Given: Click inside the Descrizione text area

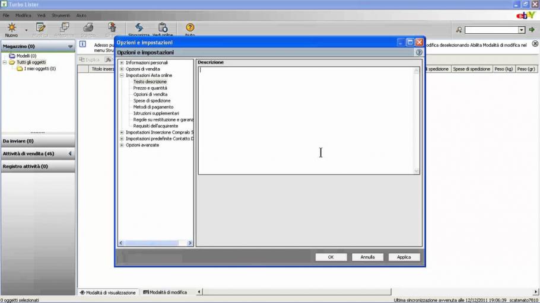Looking at the screenshot, I should [306, 120].
